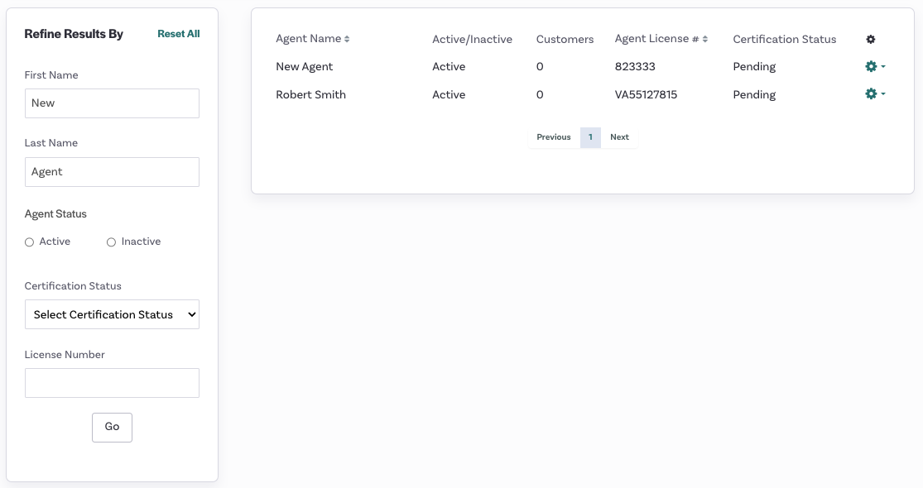Select the Active agent status radio

(x=30, y=242)
